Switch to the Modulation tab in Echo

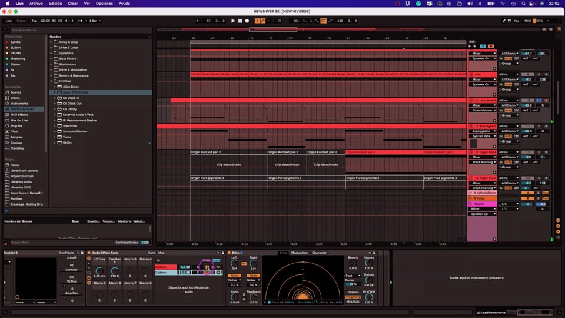point(300,253)
